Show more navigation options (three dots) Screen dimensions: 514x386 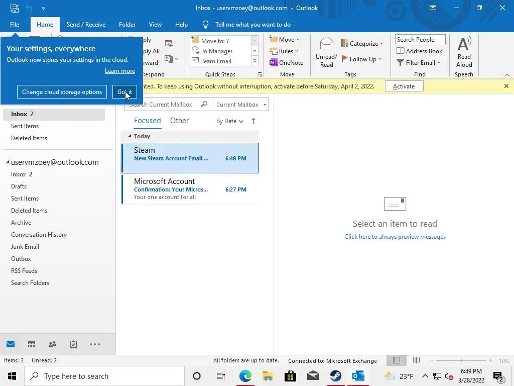(x=95, y=344)
